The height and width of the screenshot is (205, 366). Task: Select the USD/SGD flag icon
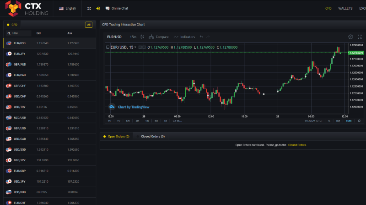[9, 150]
